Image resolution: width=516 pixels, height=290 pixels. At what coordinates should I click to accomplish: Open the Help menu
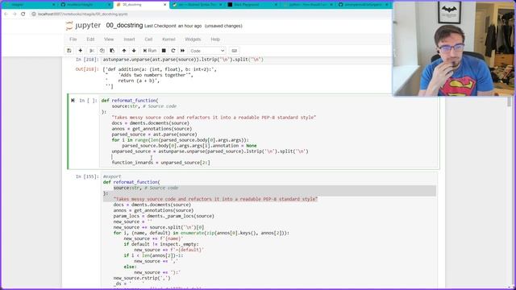click(215, 39)
